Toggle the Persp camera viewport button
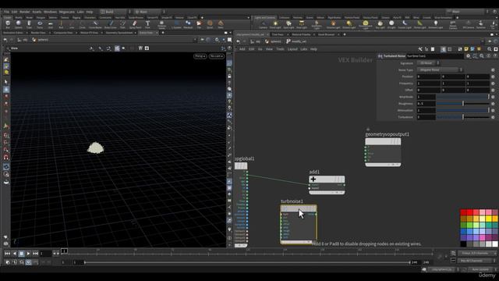The width and height of the screenshot is (499, 281). (200, 56)
